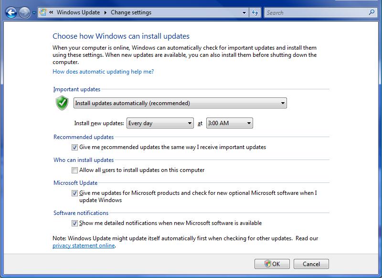Click the 'Who can install updates' heading
This screenshot has height=278, width=382.
coord(84,160)
